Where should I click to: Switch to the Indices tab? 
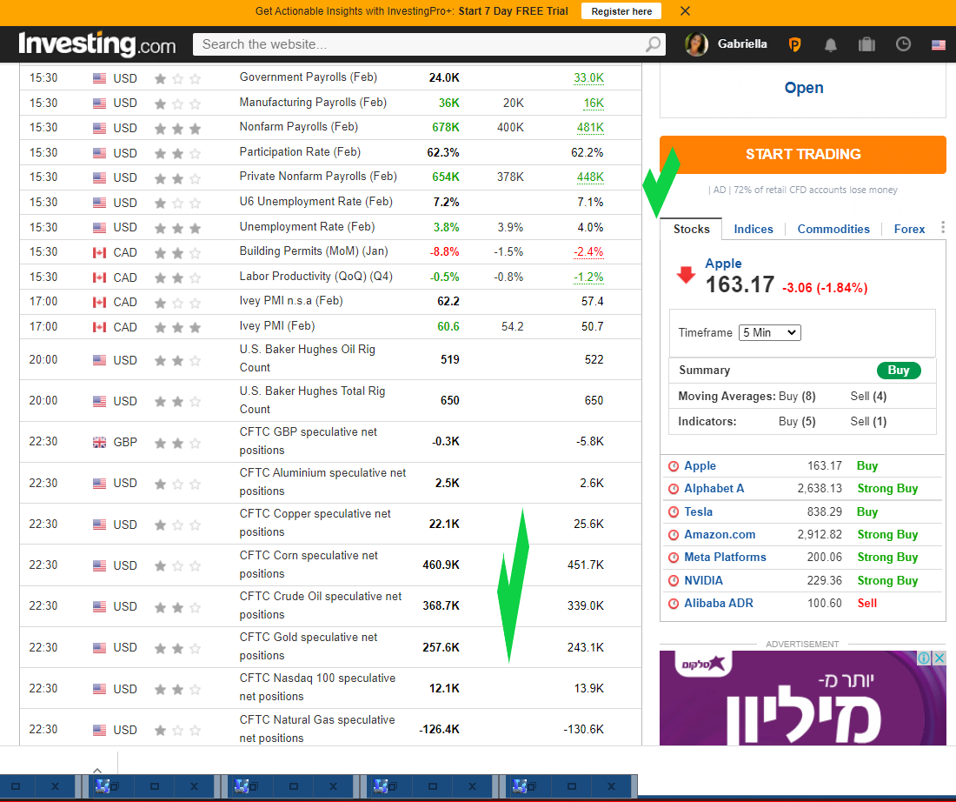pos(753,229)
